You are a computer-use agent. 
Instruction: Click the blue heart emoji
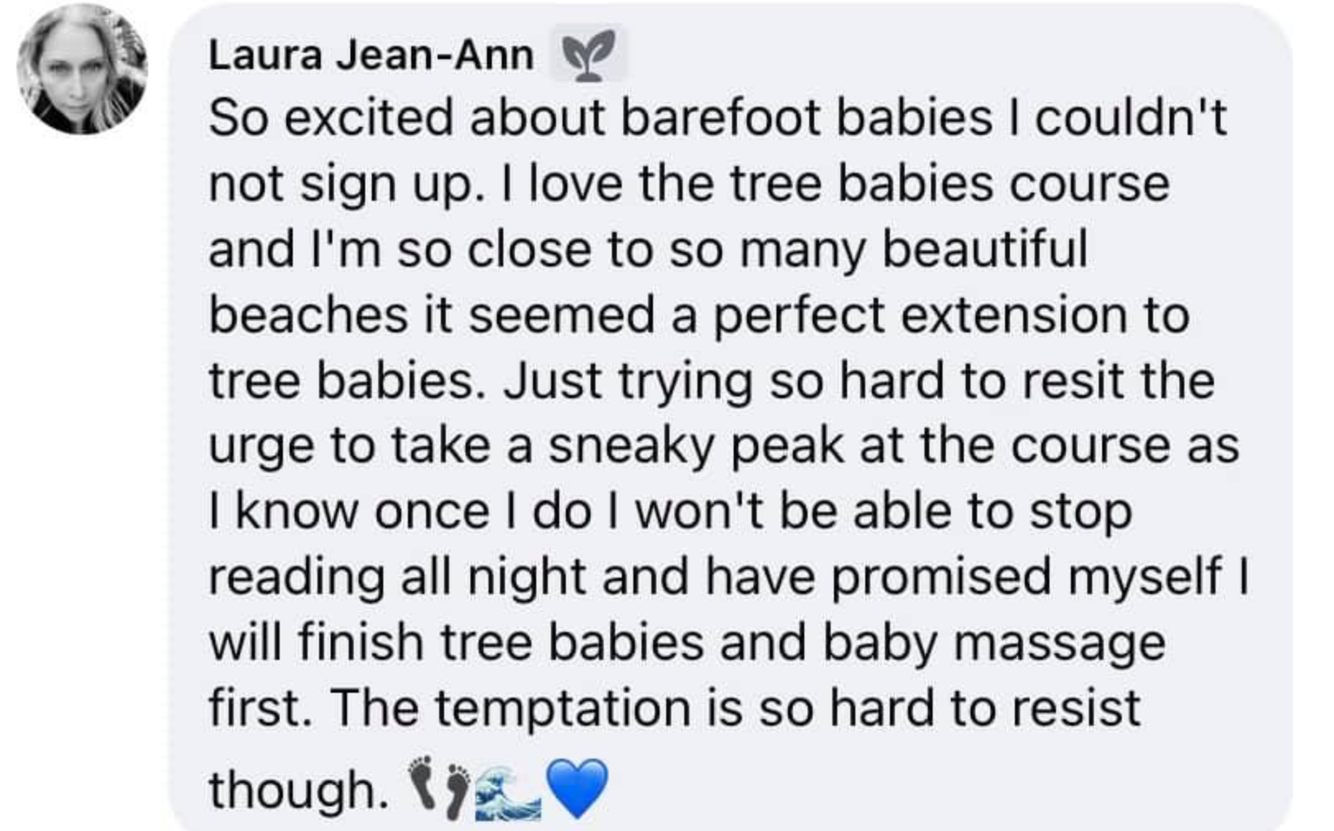577,788
